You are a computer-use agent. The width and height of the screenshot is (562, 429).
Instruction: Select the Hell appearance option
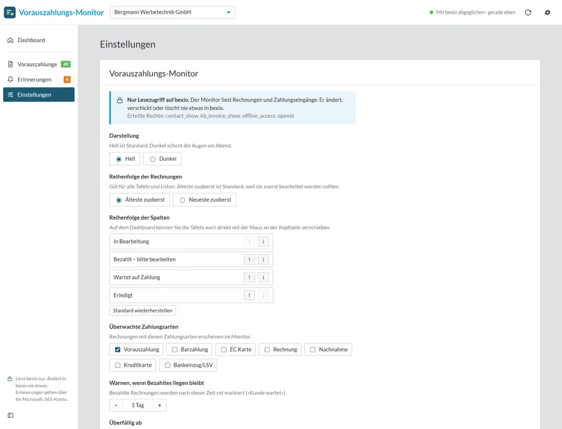(x=125, y=159)
